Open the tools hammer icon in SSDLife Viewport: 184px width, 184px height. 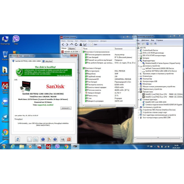click(49, 139)
